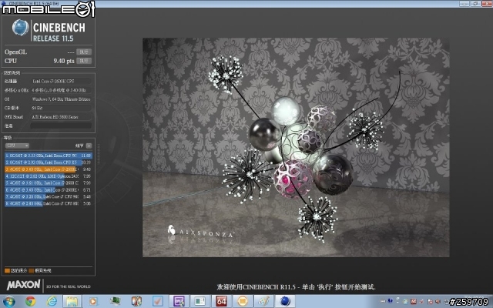Click the CB version 64 Bit field
The width and height of the screenshot is (493, 308).
click(61, 108)
